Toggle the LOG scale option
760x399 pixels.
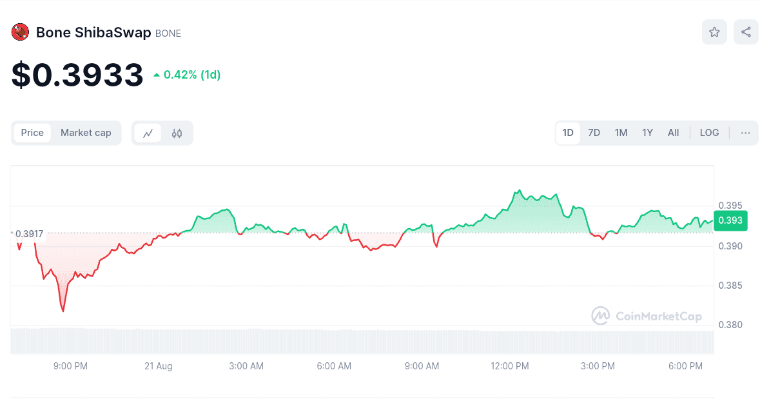click(709, 133)
